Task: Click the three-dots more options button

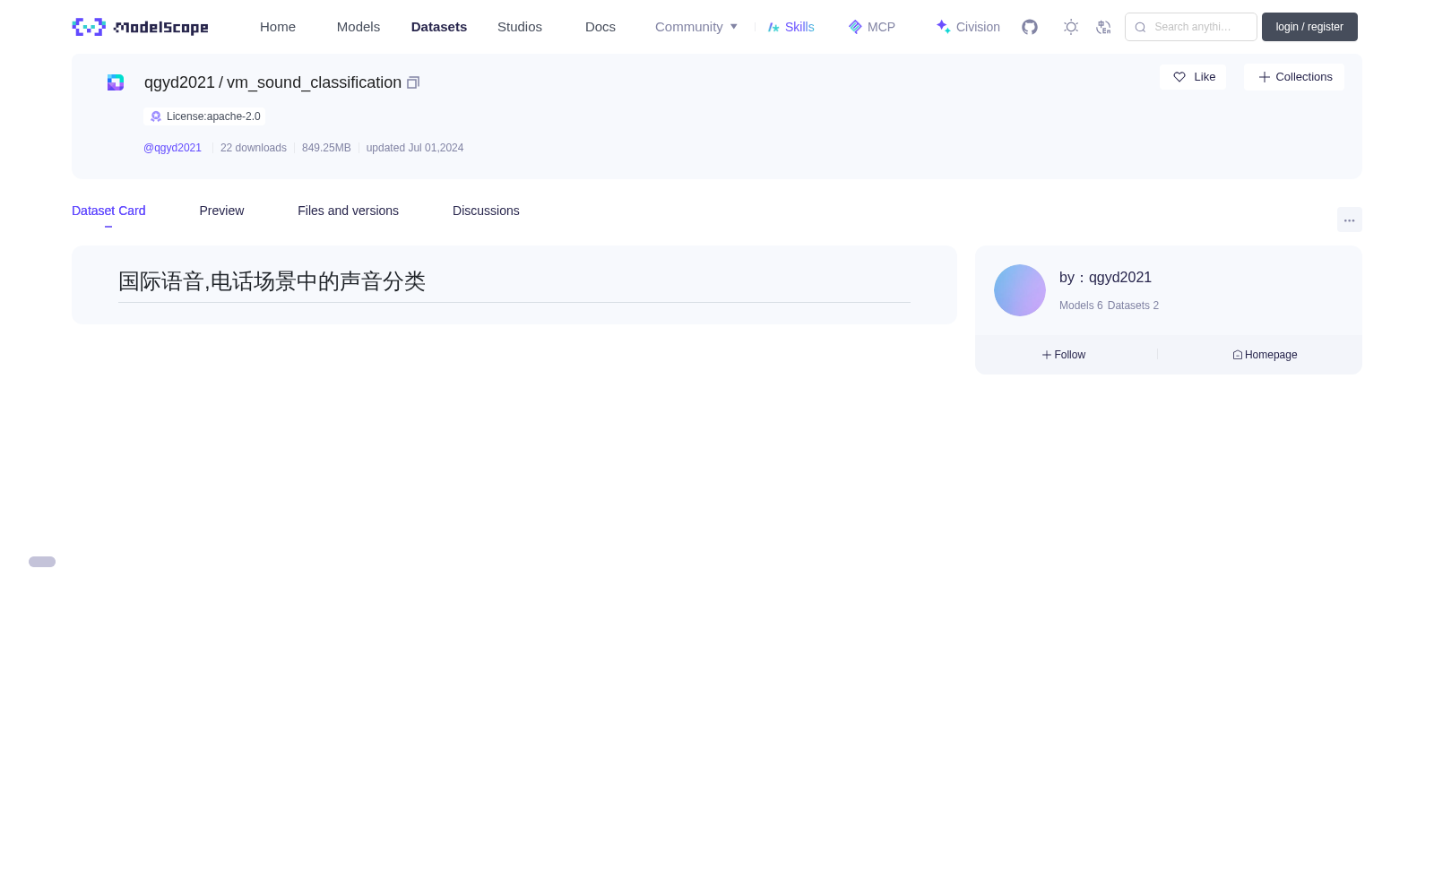Action: tap(1350, 220)
